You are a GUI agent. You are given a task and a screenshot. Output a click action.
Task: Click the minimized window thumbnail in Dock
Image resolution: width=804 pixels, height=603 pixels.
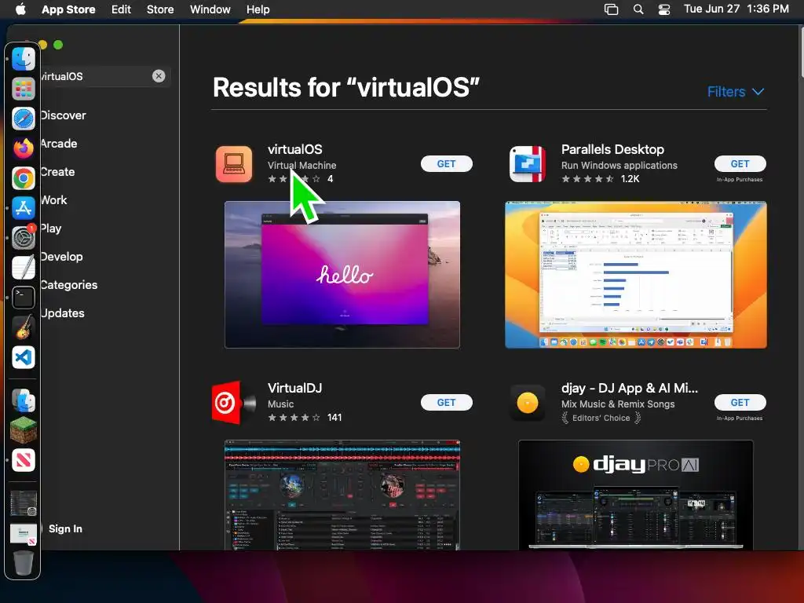click(24, 503)
